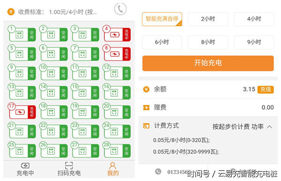This screenshot has width=281, height=181.
Task: Tap the grey phone icon at bottom
Action: [158, 172]
